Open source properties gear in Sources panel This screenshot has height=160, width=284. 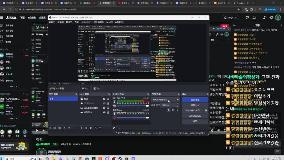(x=90, y=128)
